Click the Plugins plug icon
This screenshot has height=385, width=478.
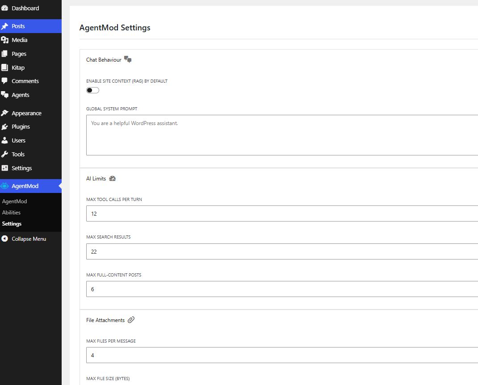click(x=4, y=127)
